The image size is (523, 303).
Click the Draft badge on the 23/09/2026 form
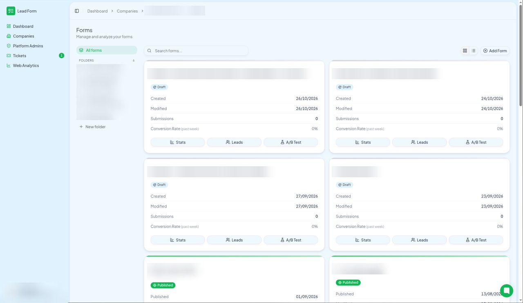click(x=344, y=185)
